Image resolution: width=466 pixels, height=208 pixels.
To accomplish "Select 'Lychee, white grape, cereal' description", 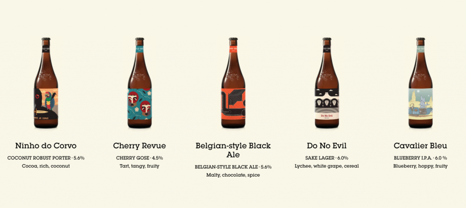I will [x=327, y=166].
